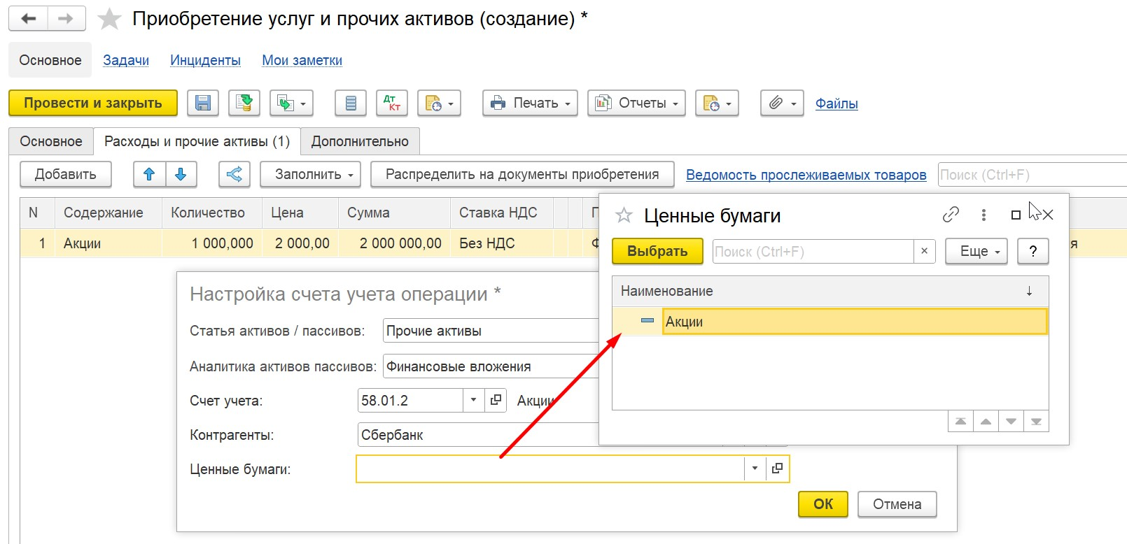Move down one item in the list
The image size is (1127, 544).
[1011, 422]
